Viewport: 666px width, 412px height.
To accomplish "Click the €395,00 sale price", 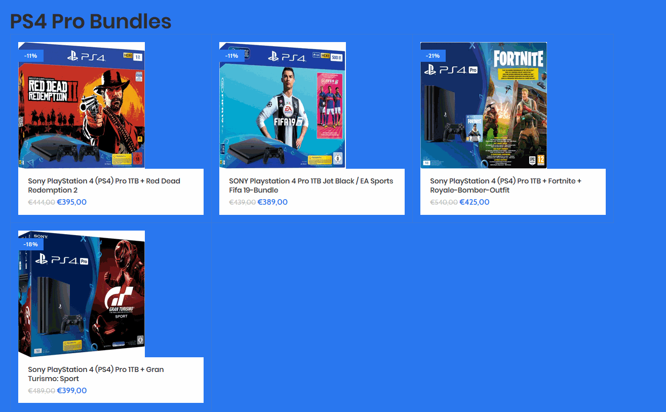I will 72,202.
